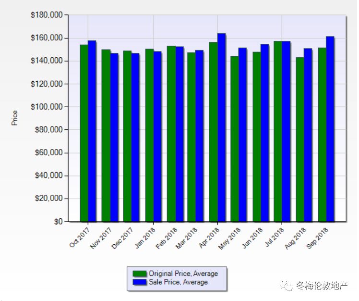Click the vertical Price axis title
359x301 pixels.
(14, 118)
